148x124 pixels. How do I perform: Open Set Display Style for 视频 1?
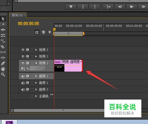tap(23, 68)
